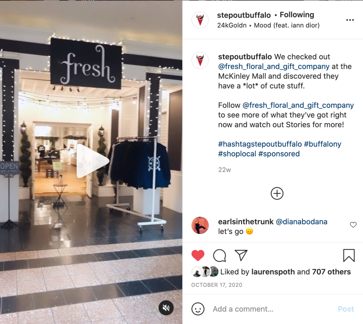Open the three-dot more options menu
This screenshot has width=363, height=324.
tap(350, 20)
